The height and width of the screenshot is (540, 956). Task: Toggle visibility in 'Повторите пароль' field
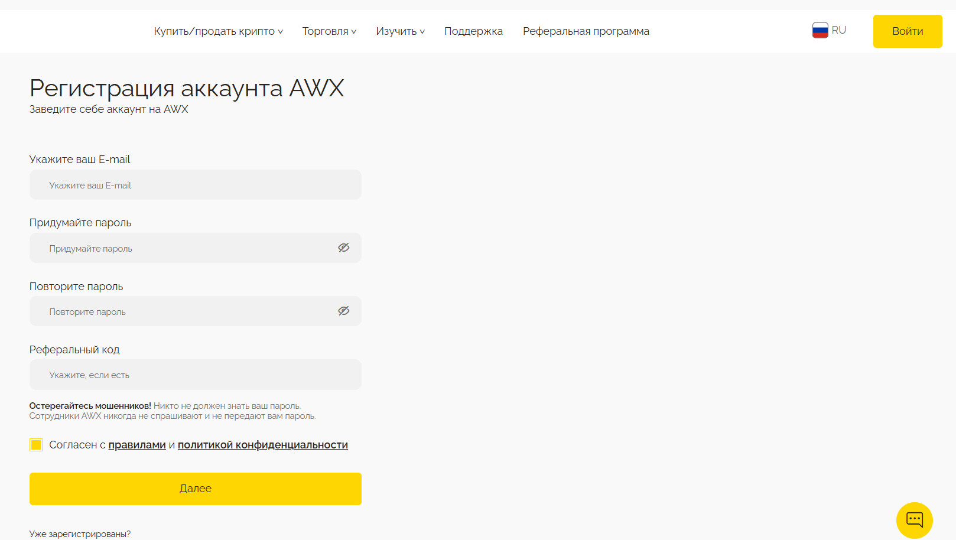(x=343, y=311)
